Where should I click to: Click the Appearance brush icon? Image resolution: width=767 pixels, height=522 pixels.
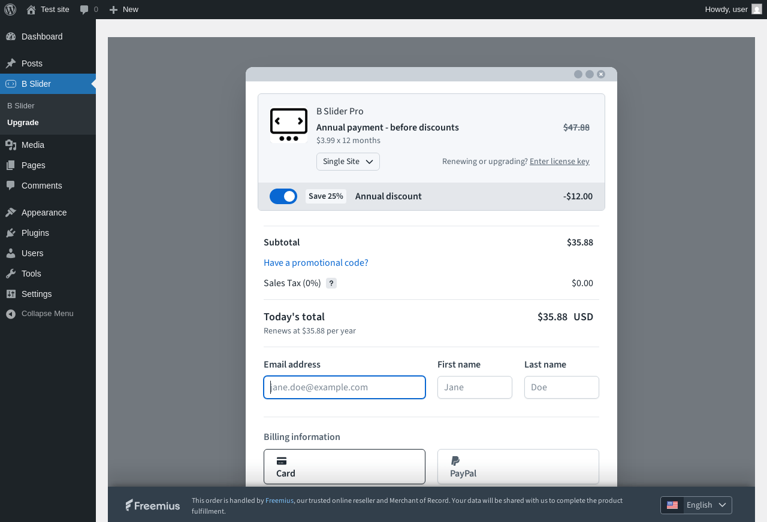coord(11,213)
